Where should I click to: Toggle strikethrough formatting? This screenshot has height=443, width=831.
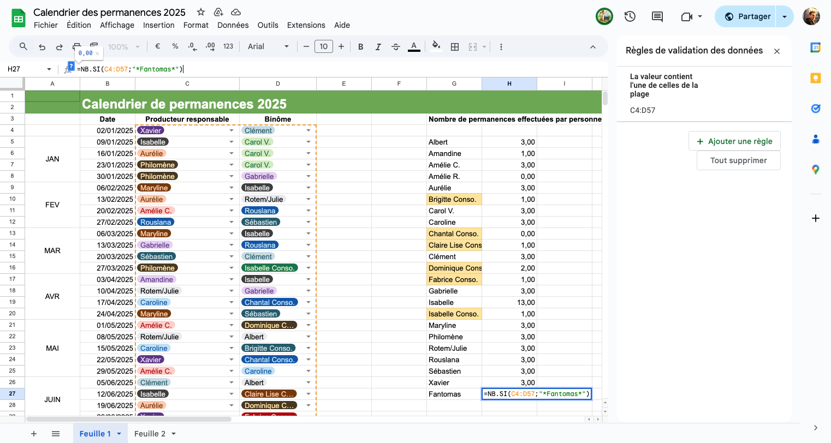click(x=396, y=47)
